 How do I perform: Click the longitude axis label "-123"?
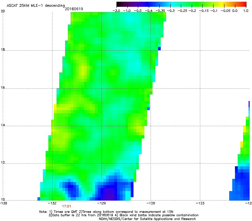[200, 203]
